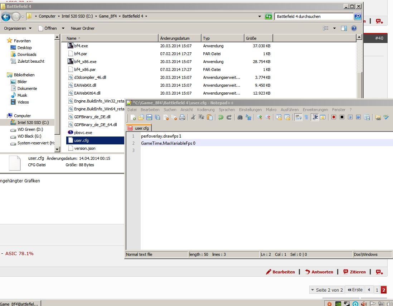Save all files in the Notepad++ toolbar
The width and height of the screenshot is (393, 306).
[157, 117]
